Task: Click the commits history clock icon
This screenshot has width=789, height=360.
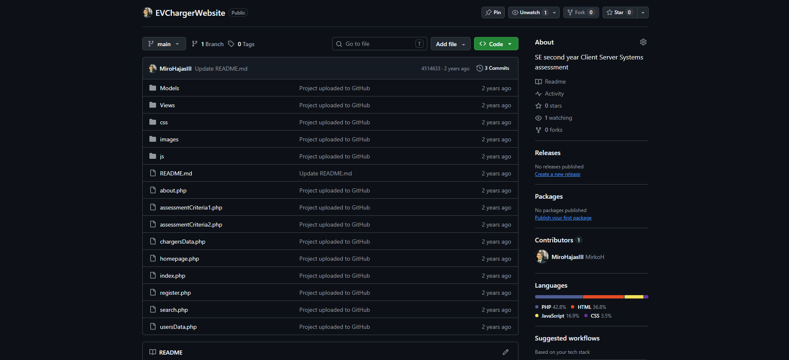Action: click(479, 68)
